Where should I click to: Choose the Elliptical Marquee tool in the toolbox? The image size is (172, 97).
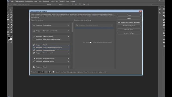coord(8,12)
